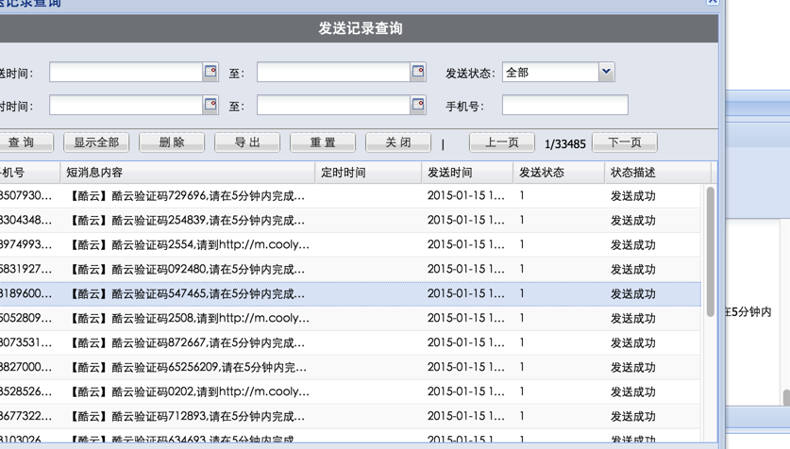Click 发送成功 status in the 729696 row
The image size is (790, 449).
point(633,196)
